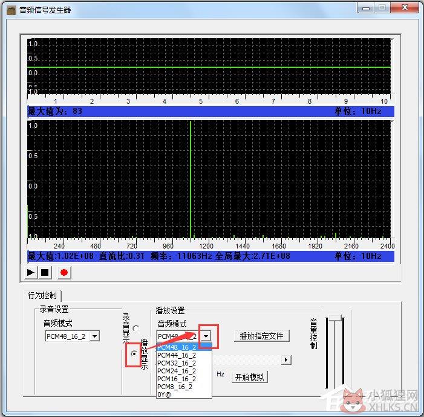Start playback with the play button
This screenshot has width=424, height=417.
[31, 272]
